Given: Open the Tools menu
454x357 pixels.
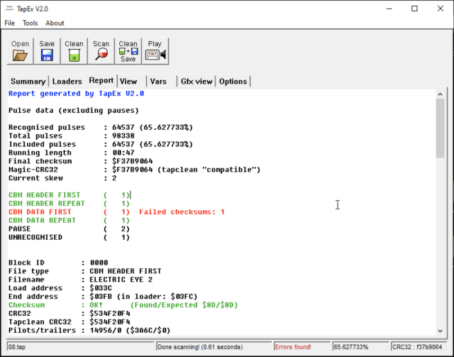Looking at the screenshot, I should pyautogui.click(x=30, y=23).
